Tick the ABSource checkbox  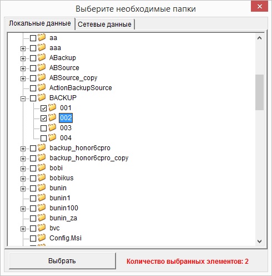(33, 68)
